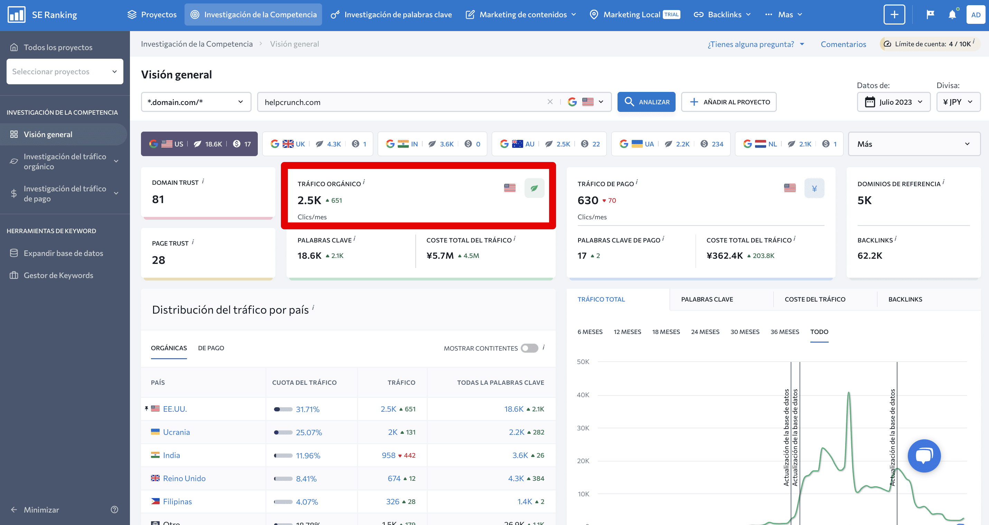Click the ANALIZAR button
This screenshot has width=989, height=525.
(x=646, y=102)
